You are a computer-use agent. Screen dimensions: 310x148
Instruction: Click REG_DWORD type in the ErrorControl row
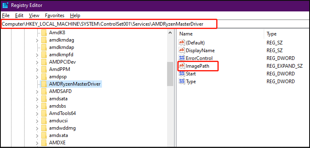281,58
